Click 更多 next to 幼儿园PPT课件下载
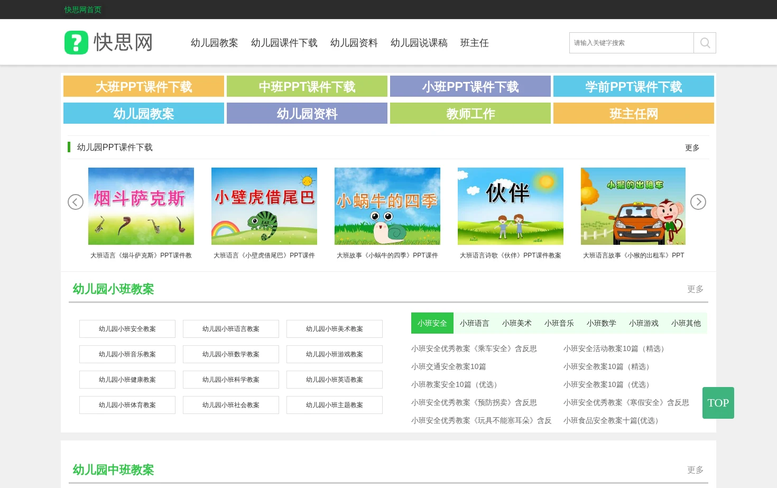The height and width of the screenshot is (488, 777). [x=692, y=148]
